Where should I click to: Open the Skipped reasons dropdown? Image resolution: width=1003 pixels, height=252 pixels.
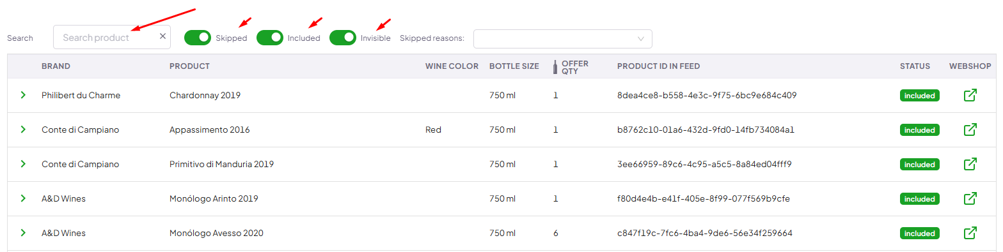563,38
